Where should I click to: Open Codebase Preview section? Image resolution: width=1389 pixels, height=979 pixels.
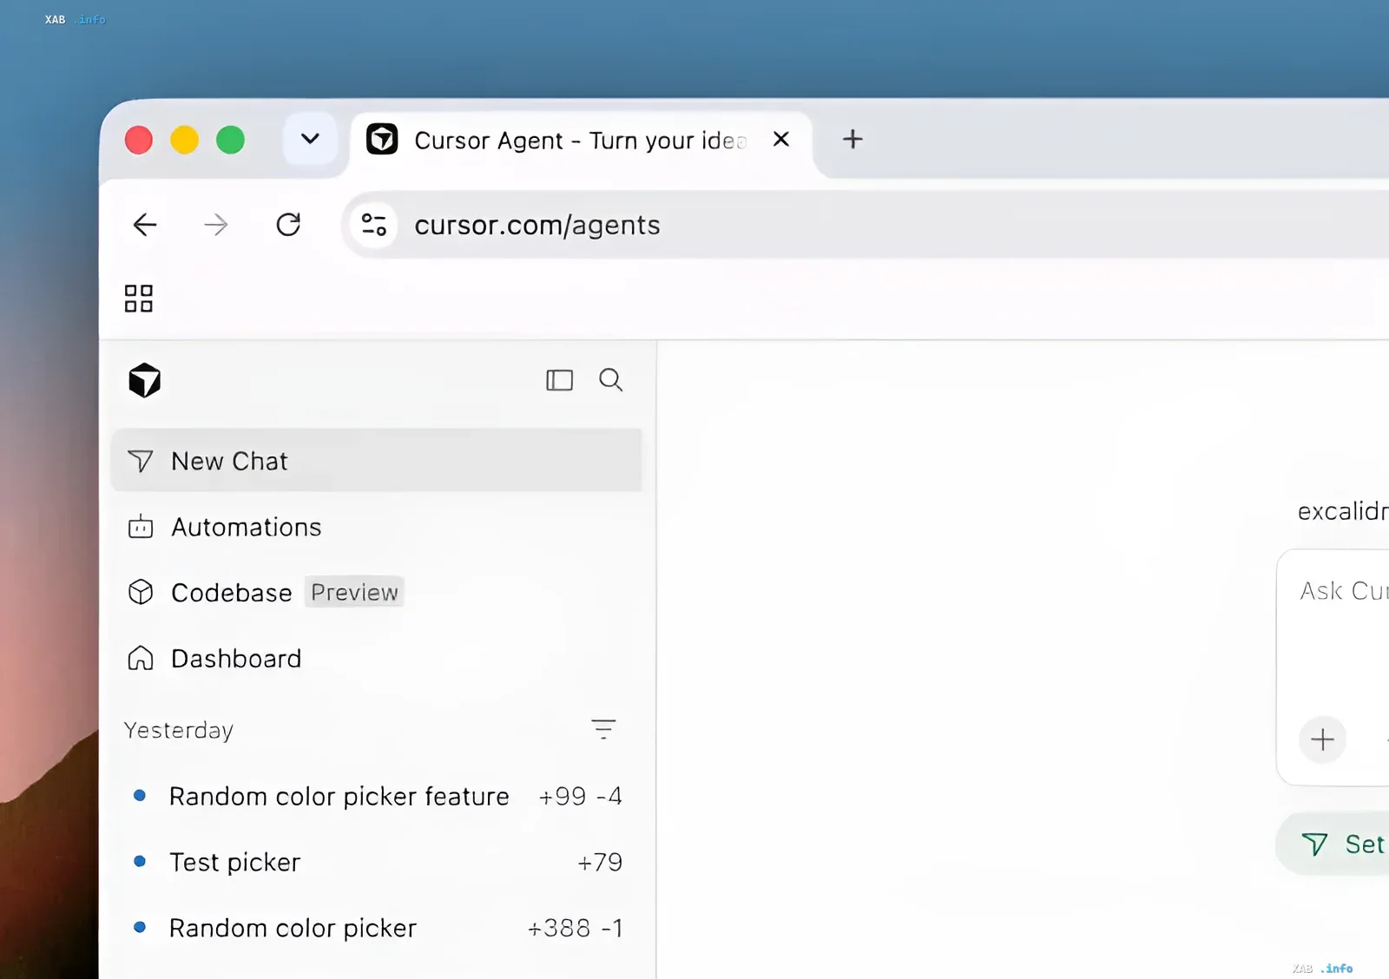[377, 593]
